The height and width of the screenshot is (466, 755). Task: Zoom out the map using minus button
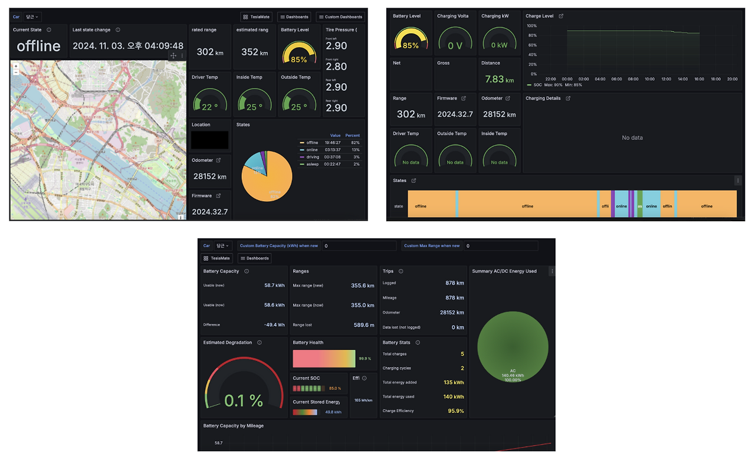point(16,72)
